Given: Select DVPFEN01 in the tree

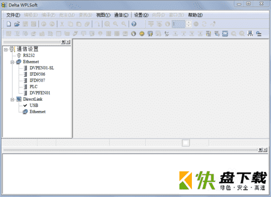Looking at the screenshot, I should point(40,93).
